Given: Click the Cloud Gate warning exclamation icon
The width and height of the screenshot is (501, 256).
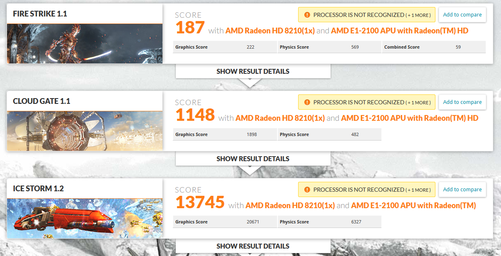Looking at the screenshot, I should (307, 102).
